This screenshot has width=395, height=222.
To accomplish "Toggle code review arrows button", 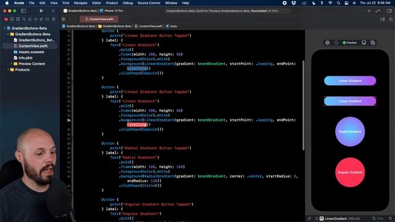I will coord(377,11).
